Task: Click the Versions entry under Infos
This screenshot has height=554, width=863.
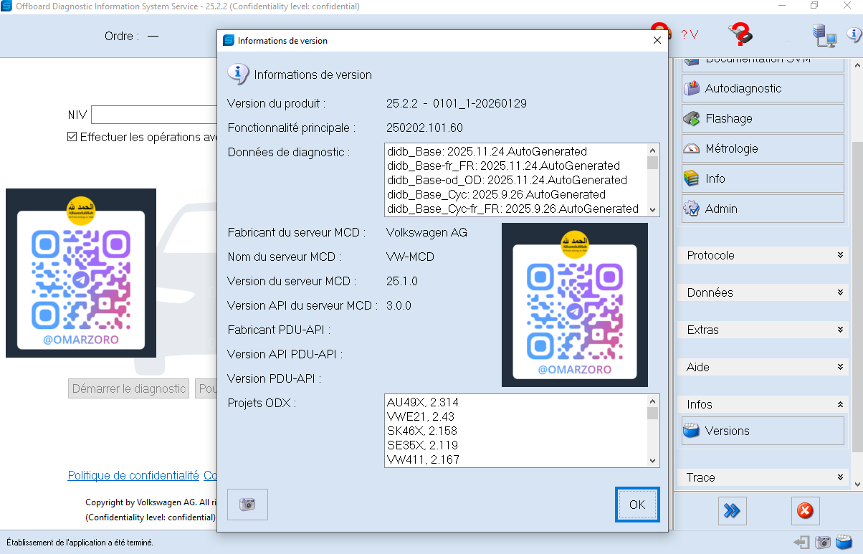Action: (763, 431)
